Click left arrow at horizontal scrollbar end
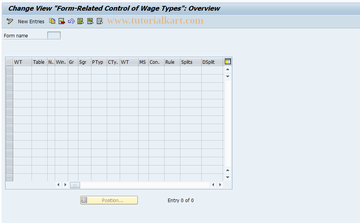This screenshot has height=223, width=360. pyautogui.click(x=213, y=185)
